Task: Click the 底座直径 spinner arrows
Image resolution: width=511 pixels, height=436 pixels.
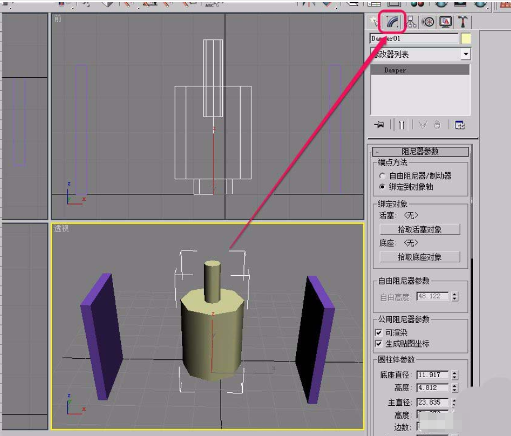Action: tap(454, 375)
